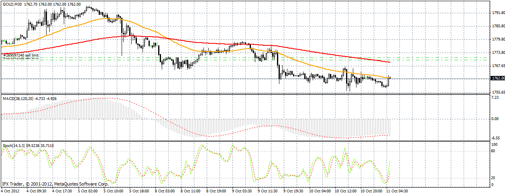Click the 9 Oct 11:30 time label
This screenshot has width=505, height=194.
click(269, 190)
